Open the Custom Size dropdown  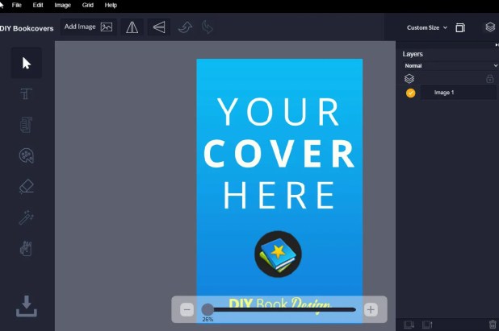click(427, 27)
